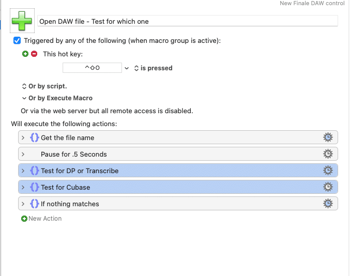
Task: Open gear menu for Test for Cubase
Action: coord(327,187)
